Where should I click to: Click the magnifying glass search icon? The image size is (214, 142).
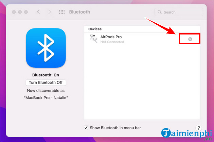159,12
